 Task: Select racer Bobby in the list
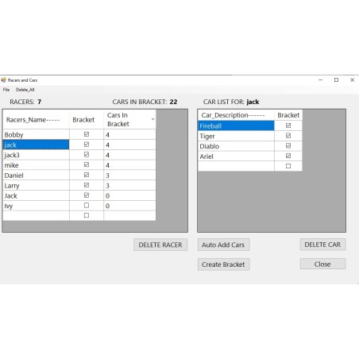click(36, 134)
